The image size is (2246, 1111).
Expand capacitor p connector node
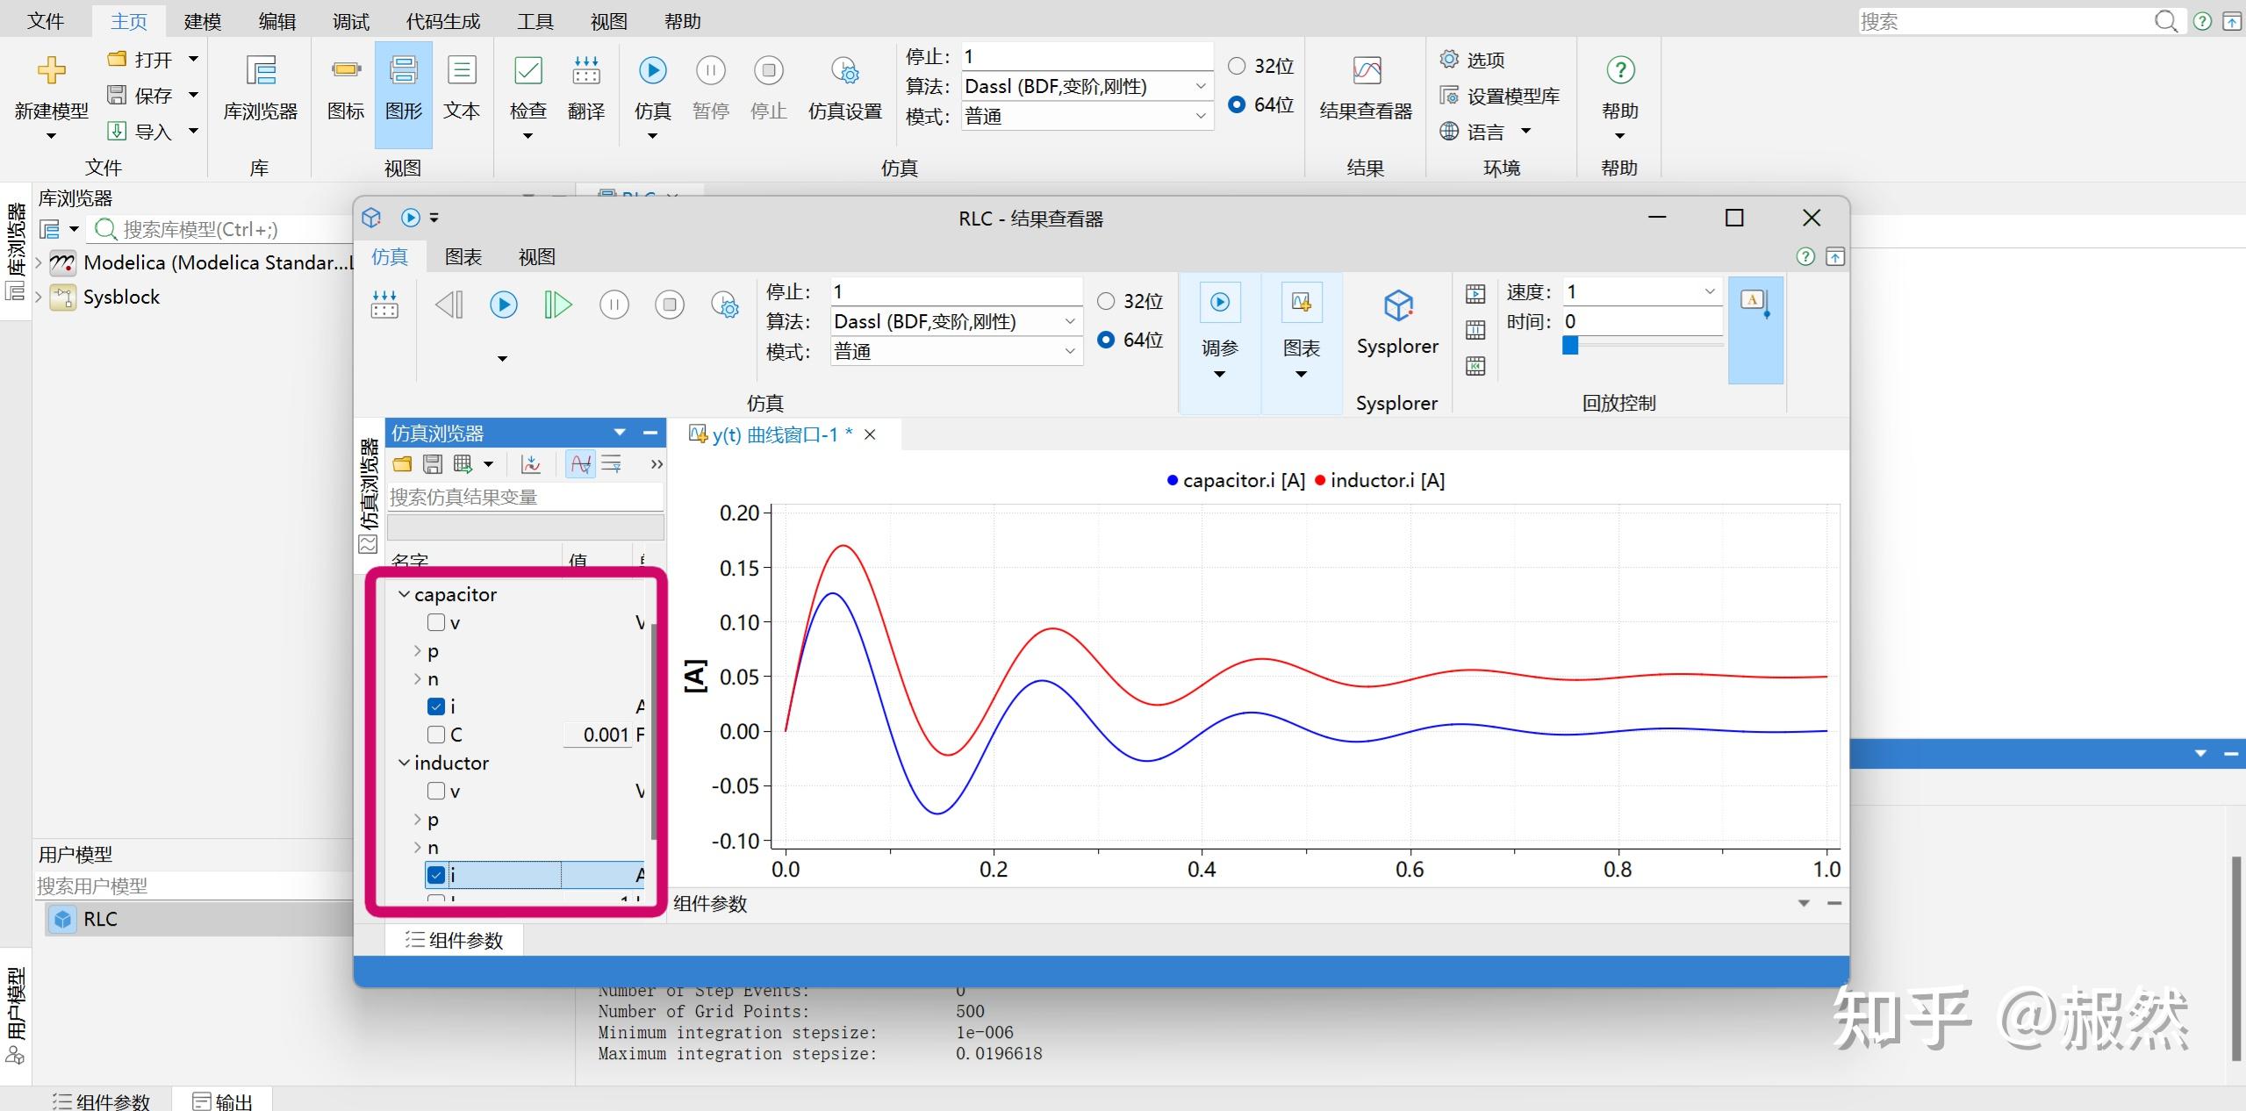click(x=417, y=651)
